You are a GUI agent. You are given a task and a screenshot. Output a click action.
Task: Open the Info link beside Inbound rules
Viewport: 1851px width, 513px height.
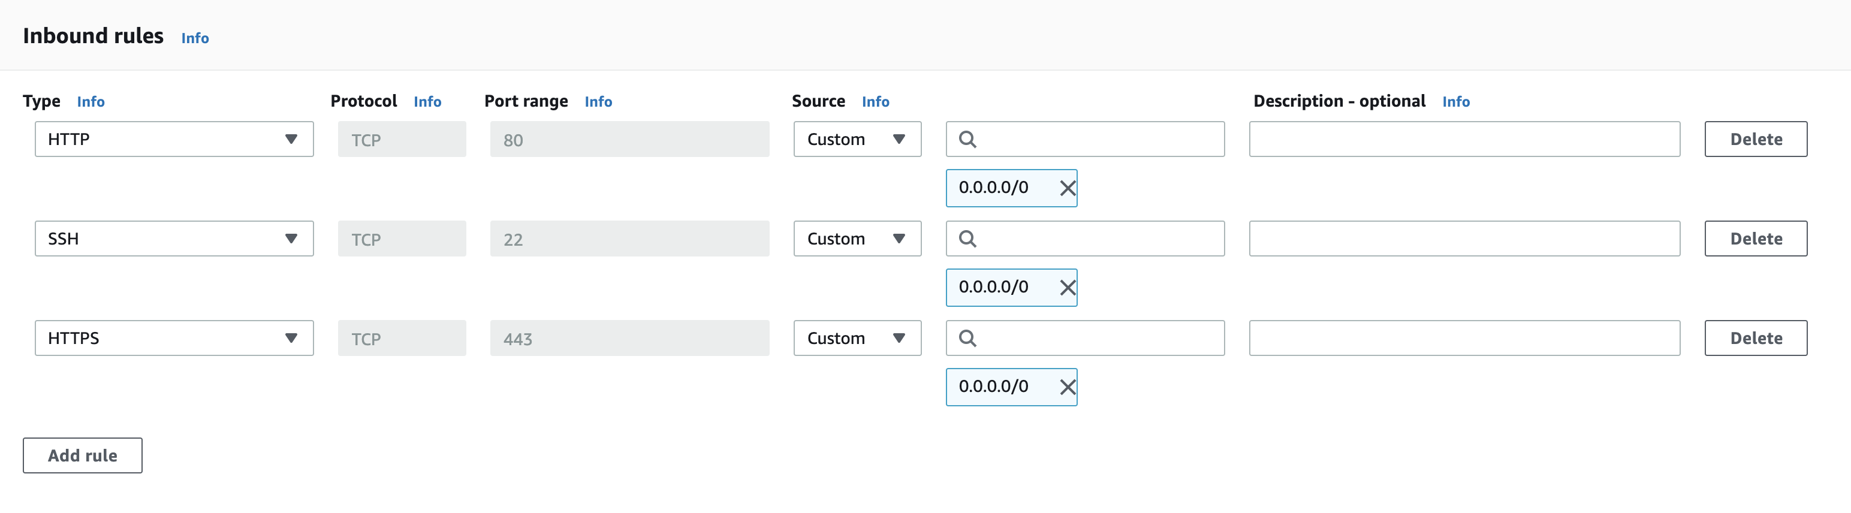tap(195, 38)
